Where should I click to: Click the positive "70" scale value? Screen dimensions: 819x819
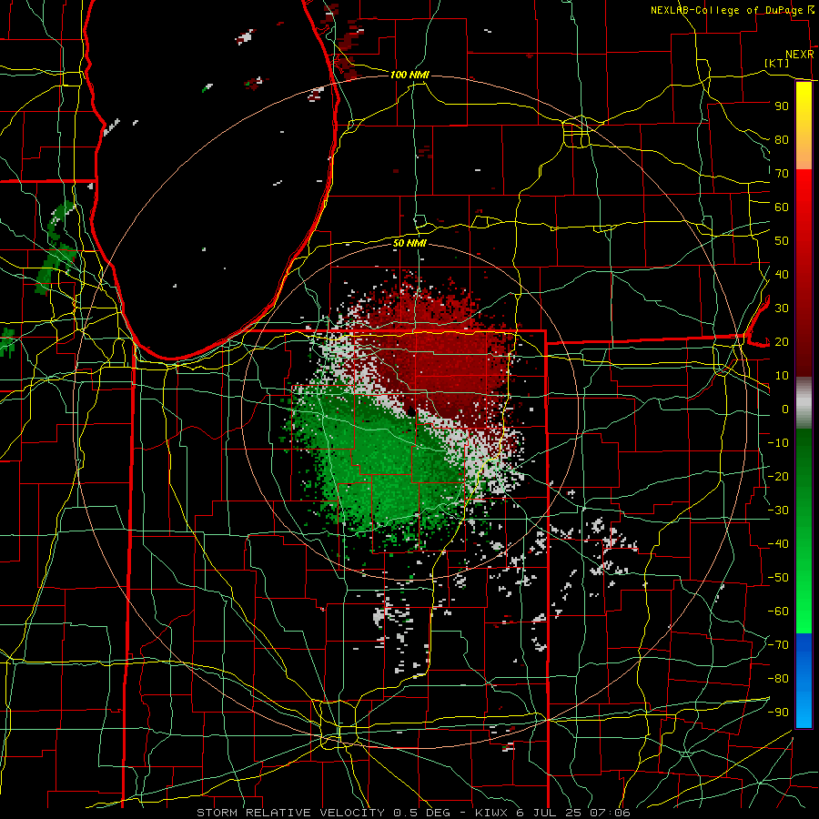782,174
